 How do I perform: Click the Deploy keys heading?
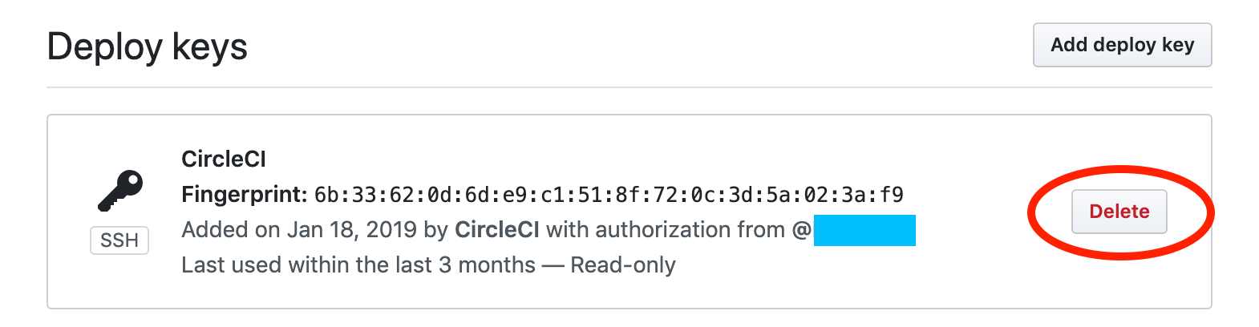point(147,46)
